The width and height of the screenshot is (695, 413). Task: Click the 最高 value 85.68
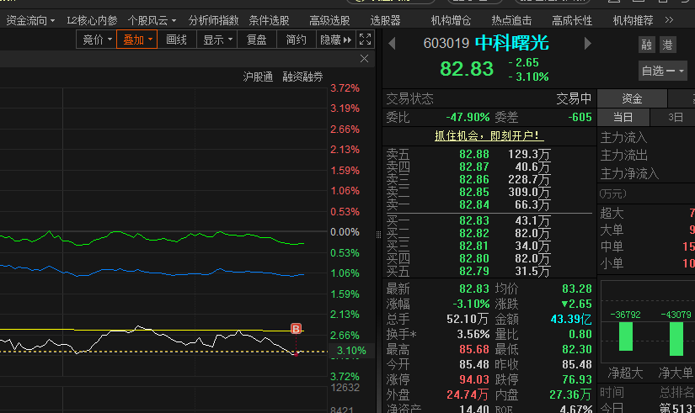pyautogui.click(x=473, y=349)
